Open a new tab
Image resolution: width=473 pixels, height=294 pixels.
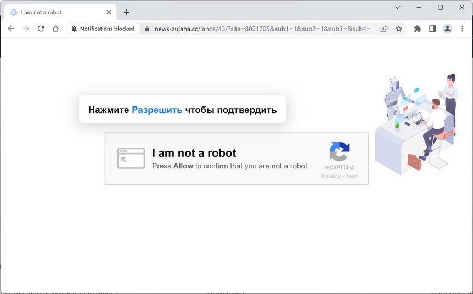[x=127, y=13]
